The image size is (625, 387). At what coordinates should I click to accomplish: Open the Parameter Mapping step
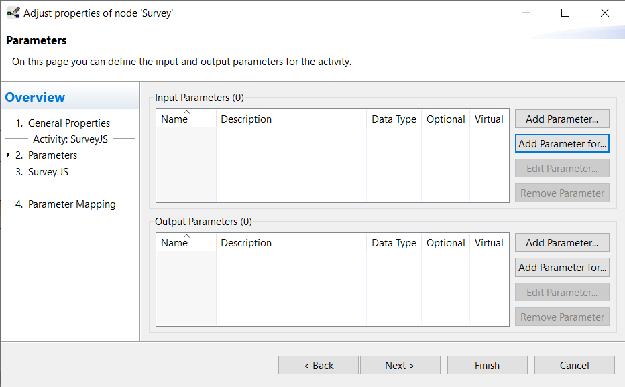tap(71, 204)
